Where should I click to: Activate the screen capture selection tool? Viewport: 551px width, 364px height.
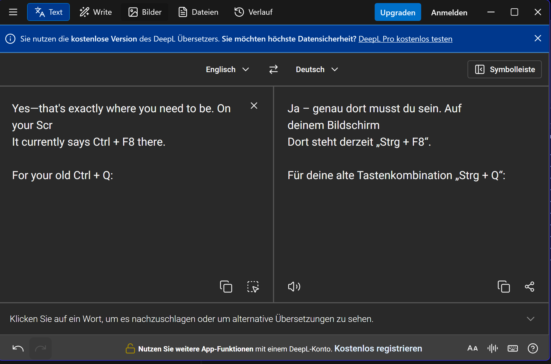coord(253,287)
